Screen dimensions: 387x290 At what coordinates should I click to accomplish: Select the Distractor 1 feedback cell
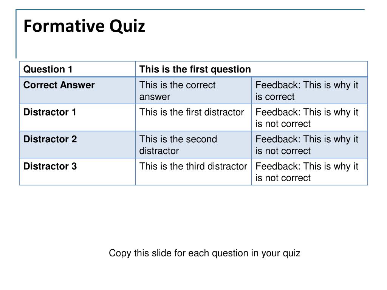pos(310,118)
